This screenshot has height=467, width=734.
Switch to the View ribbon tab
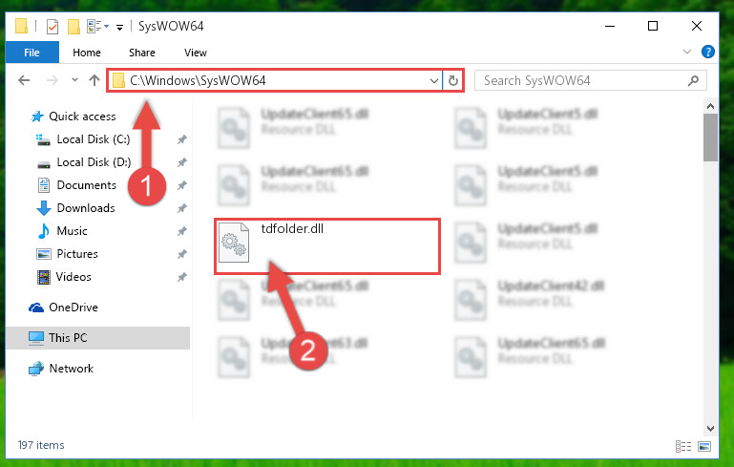[x=196, y=53]
